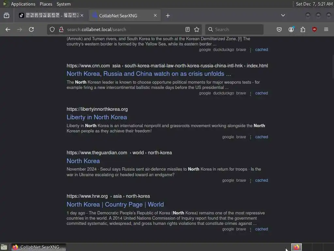Open the System menu
This screenshot has width=334, height=251.
coord(64,4)
